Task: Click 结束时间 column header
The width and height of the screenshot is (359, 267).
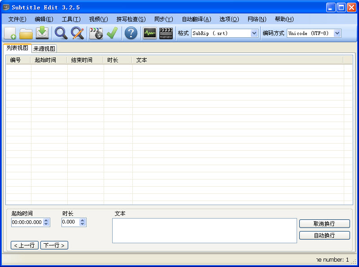Action: (x=85, y=60)
